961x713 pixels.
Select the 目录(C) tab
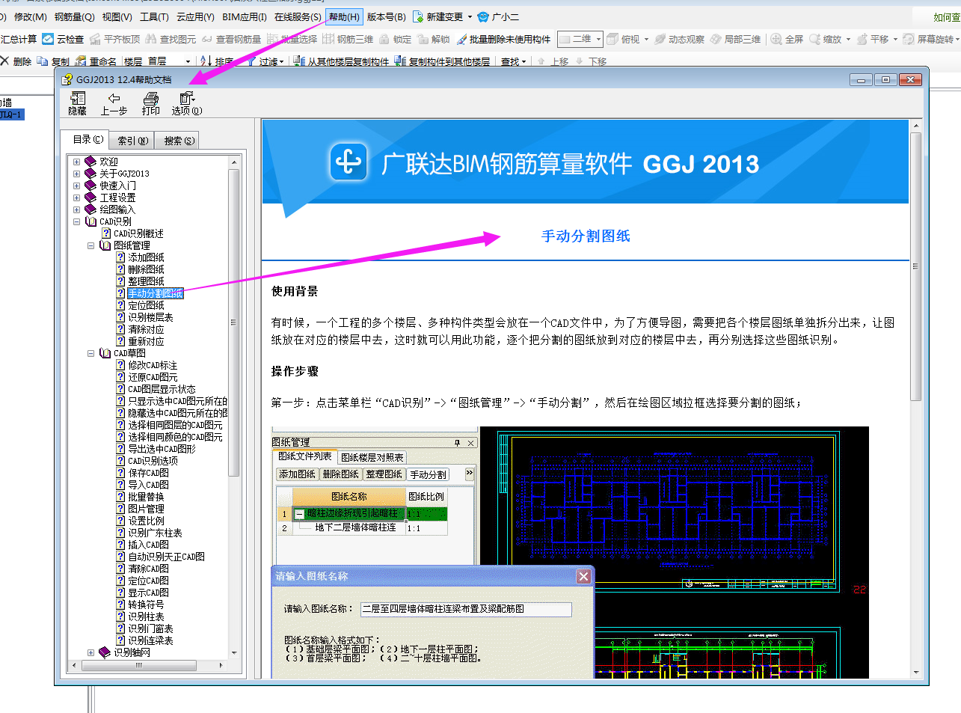tap(87, 139)
